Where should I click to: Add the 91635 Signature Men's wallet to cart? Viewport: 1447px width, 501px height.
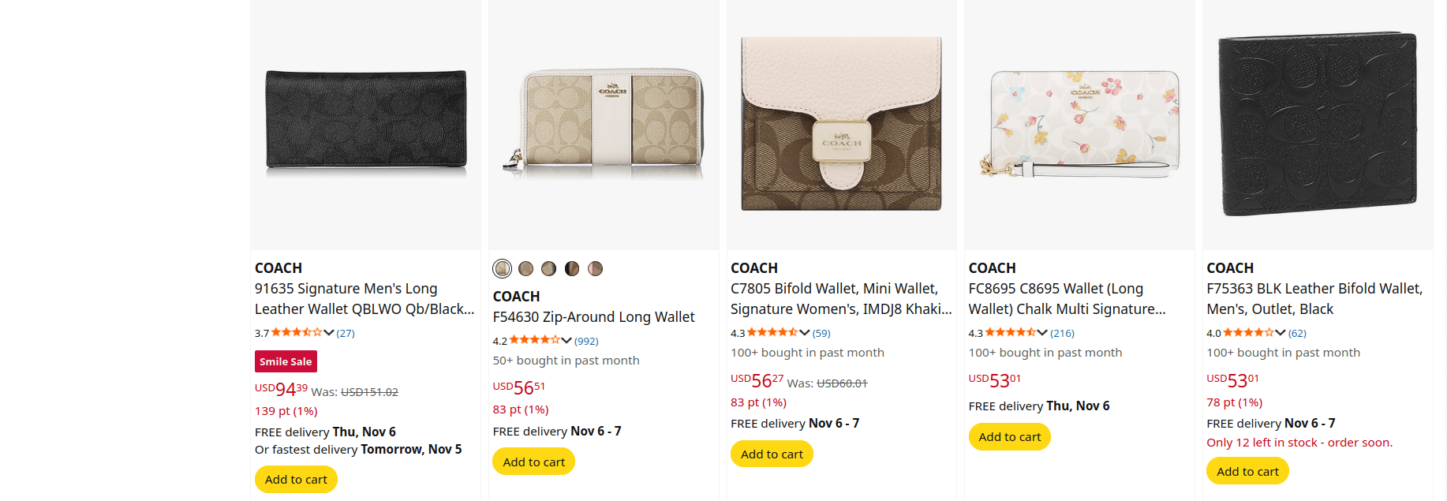click(296, 480)
